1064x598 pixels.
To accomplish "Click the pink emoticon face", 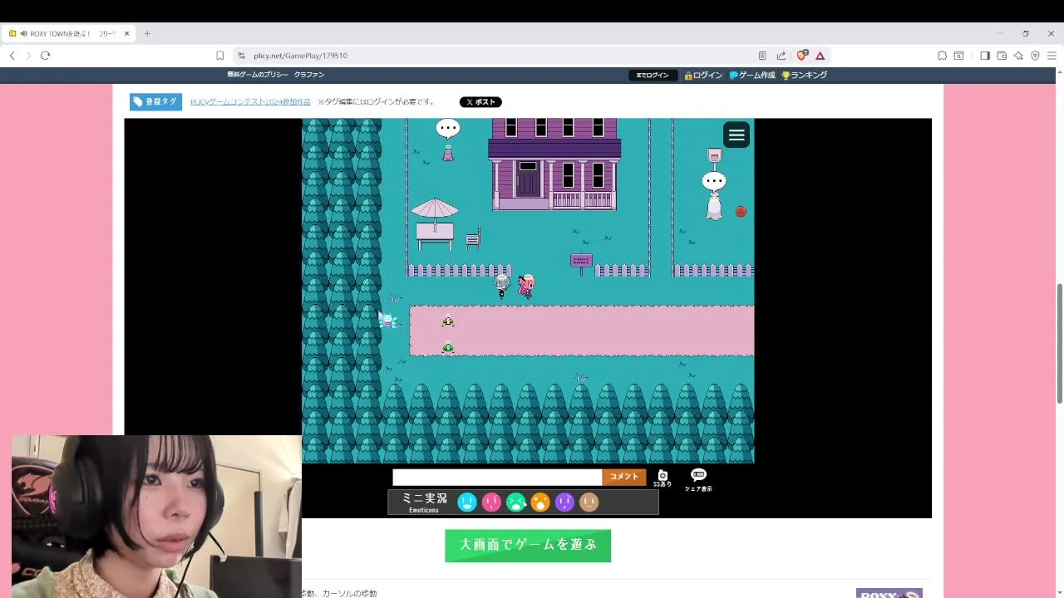I will [491, 502].
